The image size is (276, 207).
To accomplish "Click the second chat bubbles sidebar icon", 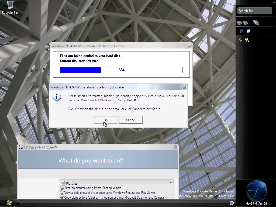I will click(245, 23).
